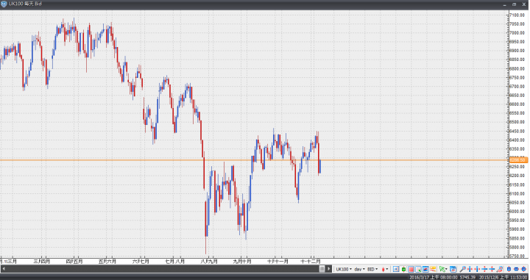This screenshot has height=280, width=530.
Task: Open the UK100 symbol dropdown
Action: pyautogui.click(x=344, y=269)
